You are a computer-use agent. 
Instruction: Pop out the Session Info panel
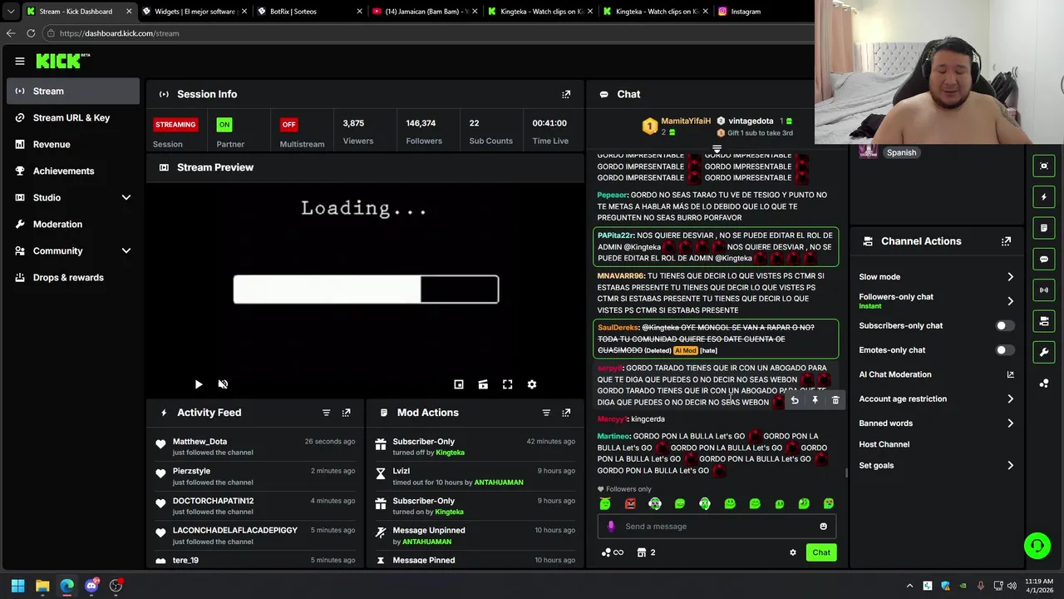566,94
